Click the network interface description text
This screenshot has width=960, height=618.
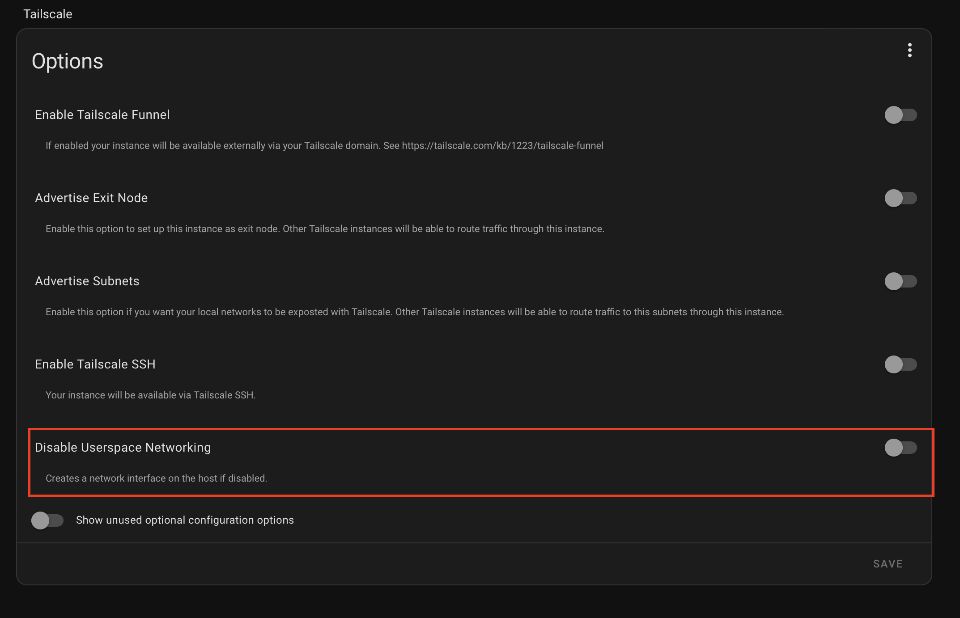pos(156,478)
